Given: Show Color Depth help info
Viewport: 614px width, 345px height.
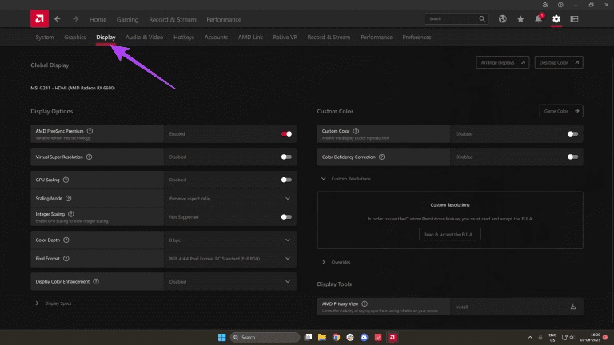Looking at the screenshot, I should (x=66, y=240).
